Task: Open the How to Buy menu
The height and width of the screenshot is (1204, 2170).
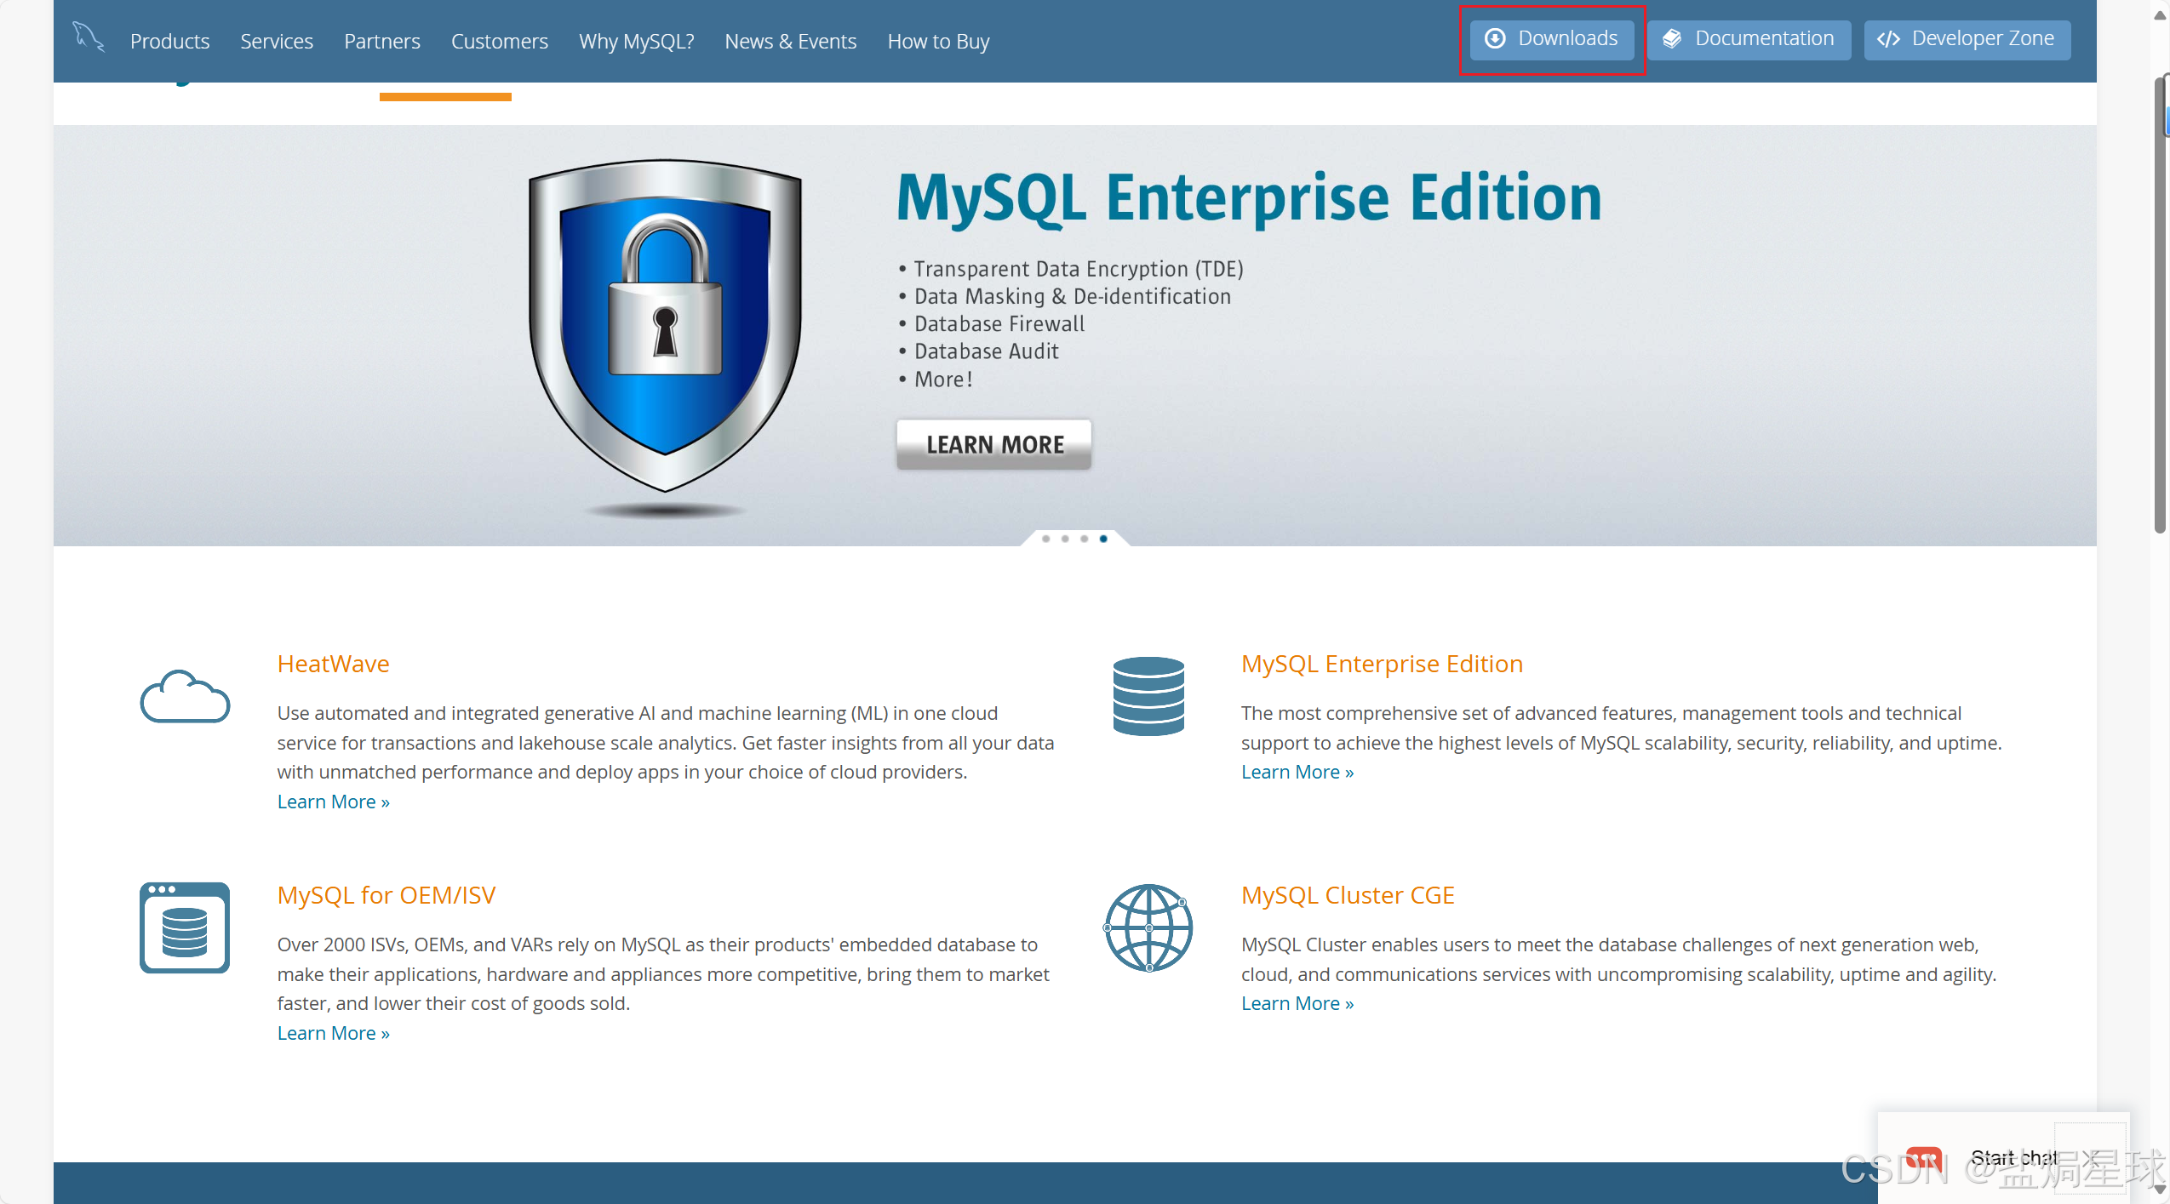Action: point(938,41)
